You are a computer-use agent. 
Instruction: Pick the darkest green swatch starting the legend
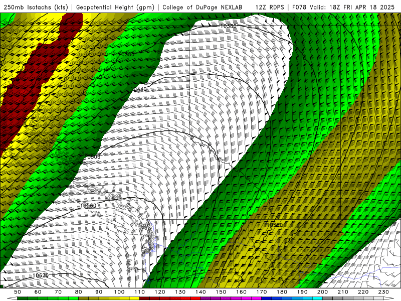click(23, 298)
